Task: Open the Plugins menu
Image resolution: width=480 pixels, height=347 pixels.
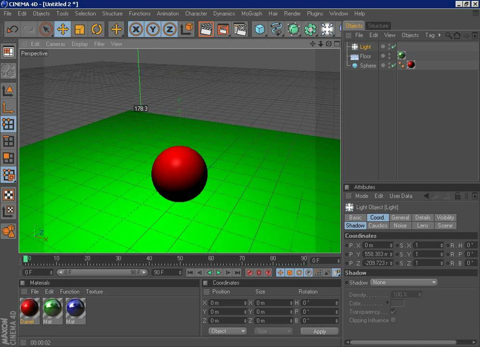Action: click(x=315, y=13)
